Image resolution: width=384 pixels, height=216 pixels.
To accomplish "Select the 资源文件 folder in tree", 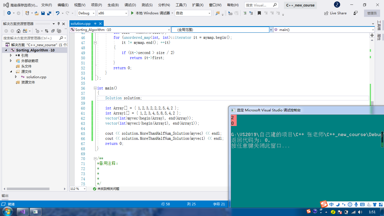I will [28, 82].
